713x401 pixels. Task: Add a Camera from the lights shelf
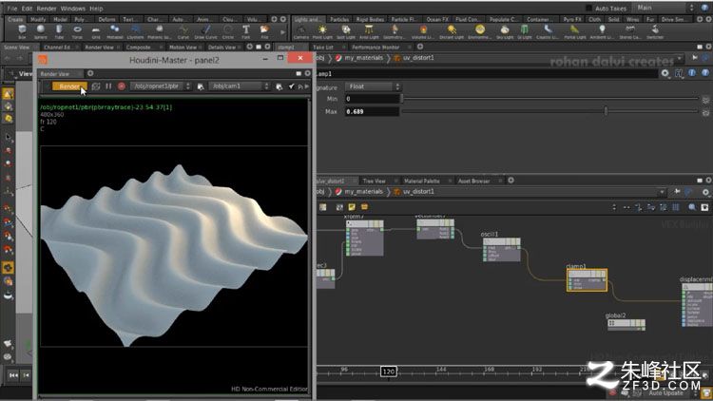301,31
